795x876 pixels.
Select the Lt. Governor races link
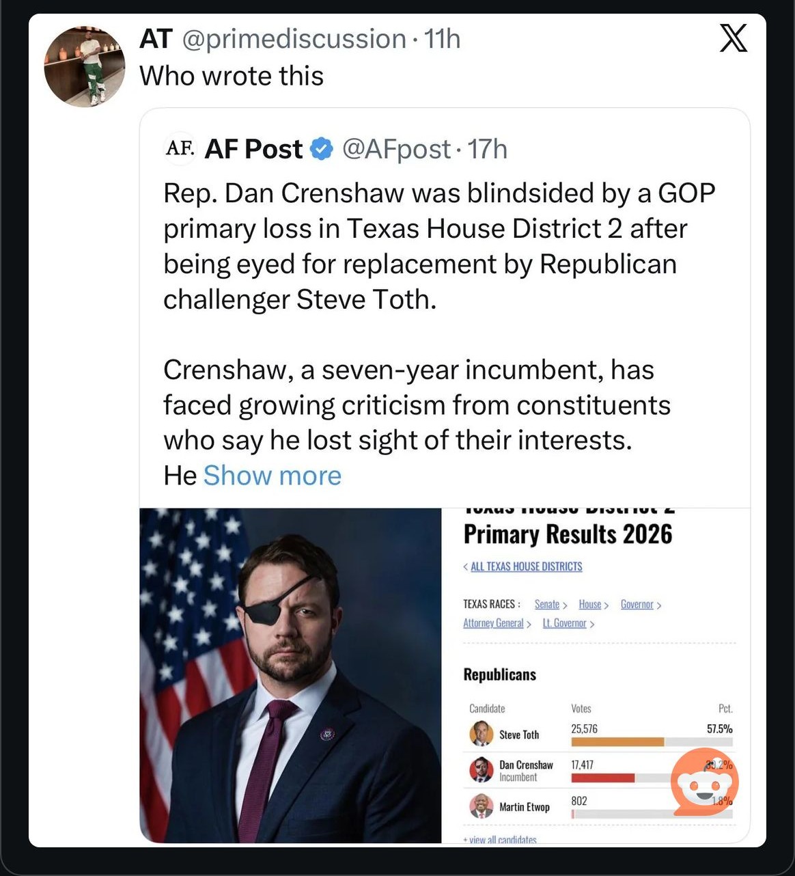point(565,623)
